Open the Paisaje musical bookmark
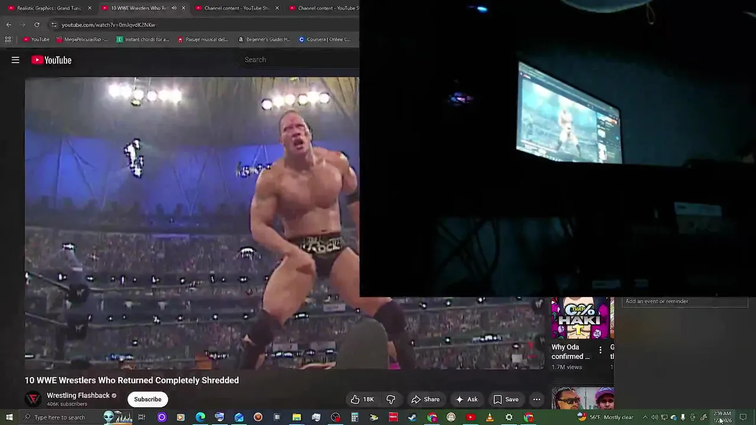The height and width of the screenshot is (425, 756). [203, 40]
